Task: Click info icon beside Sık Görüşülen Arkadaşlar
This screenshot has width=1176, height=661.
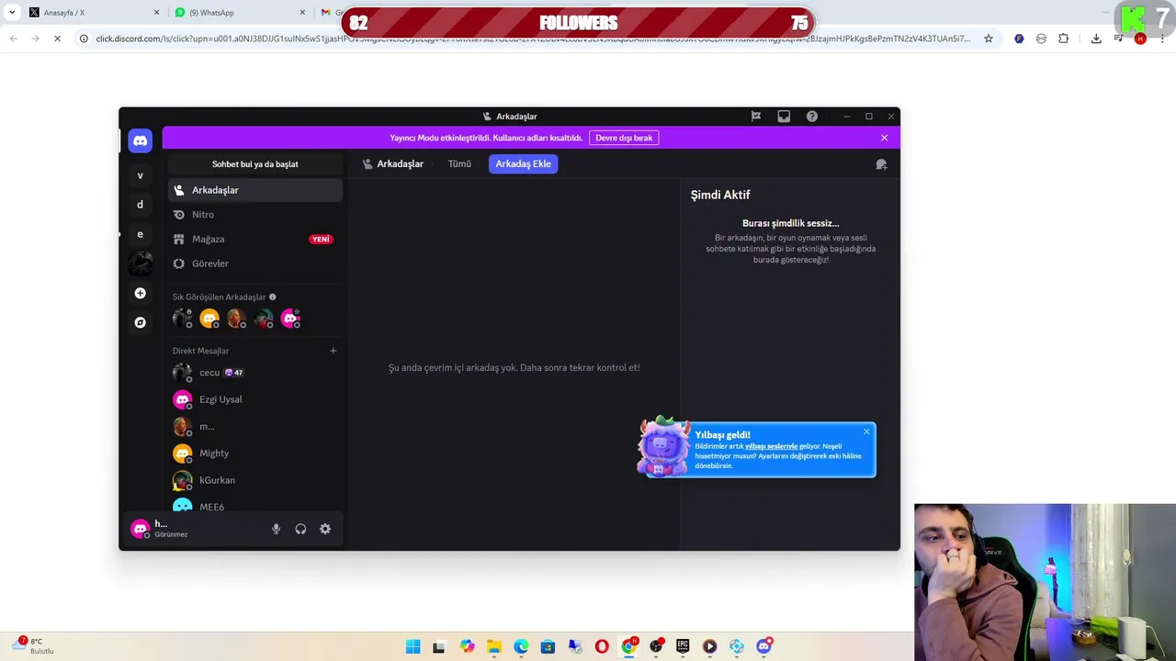Action: pos(272,297)
